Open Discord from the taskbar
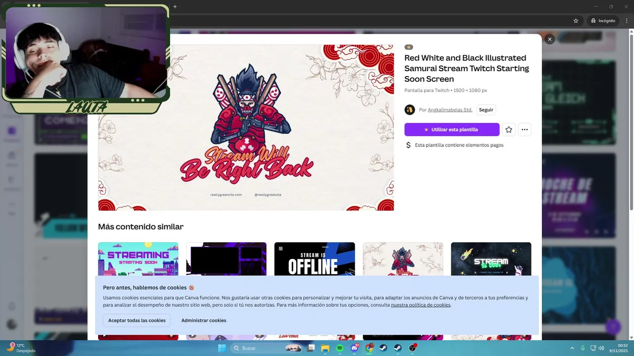Image resolution: width=634 pixels, height=356 pixels. pos(355,348)
